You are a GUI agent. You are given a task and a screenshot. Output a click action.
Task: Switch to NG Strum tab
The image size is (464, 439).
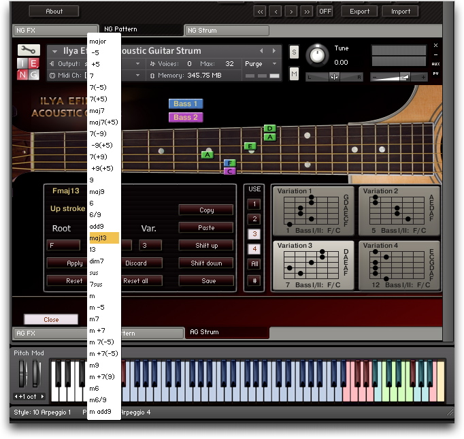227,31
